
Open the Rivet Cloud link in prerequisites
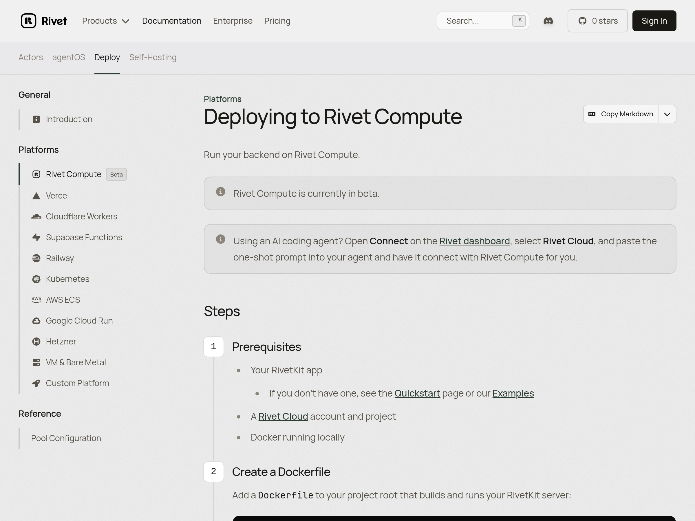pyautogui.click(x=283, y=417)
